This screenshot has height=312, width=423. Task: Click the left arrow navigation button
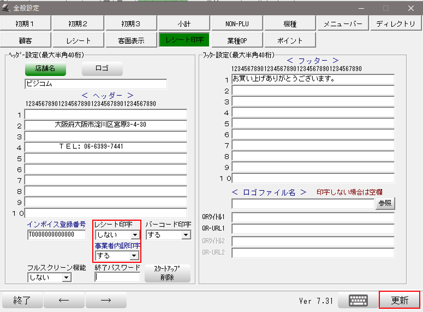(64, 301)
